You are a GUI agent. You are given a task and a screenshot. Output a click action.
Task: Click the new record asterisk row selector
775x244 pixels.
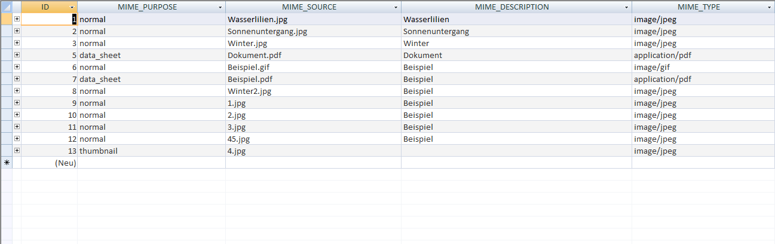click(7, 163)
